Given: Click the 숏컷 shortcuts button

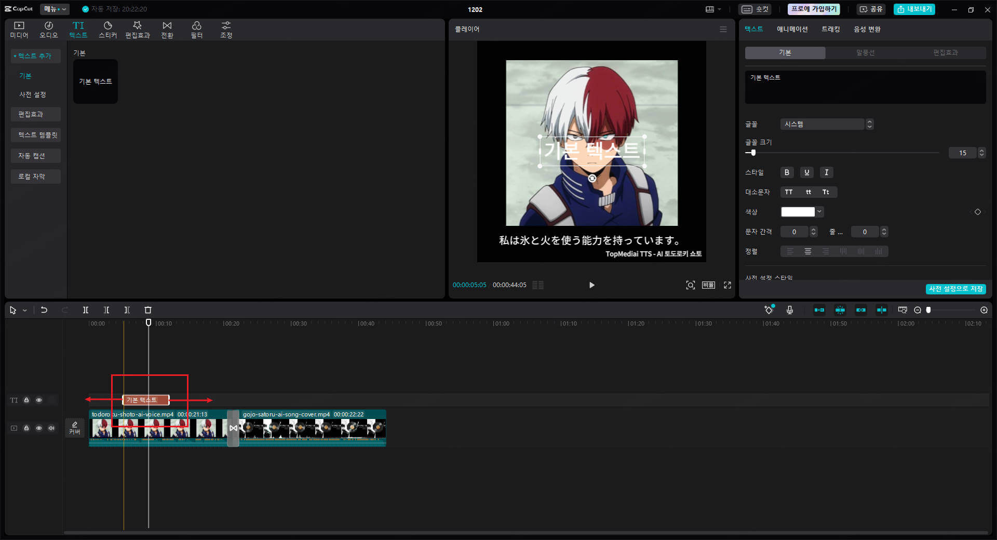Looking at the screenshot, I should point(755,9).
